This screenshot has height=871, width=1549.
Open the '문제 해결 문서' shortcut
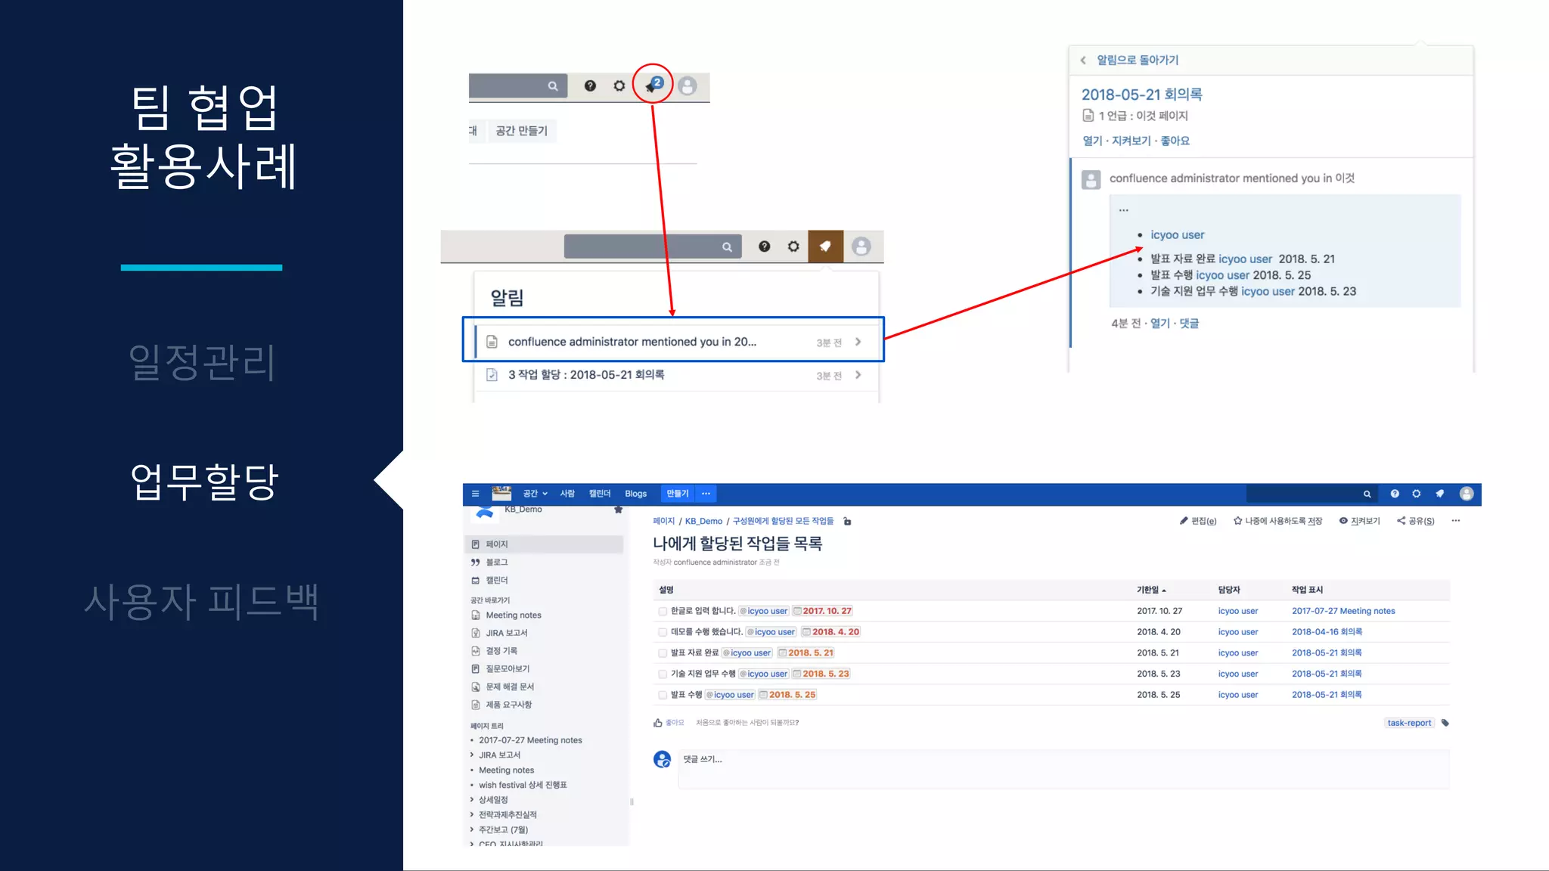pos(509,687)
